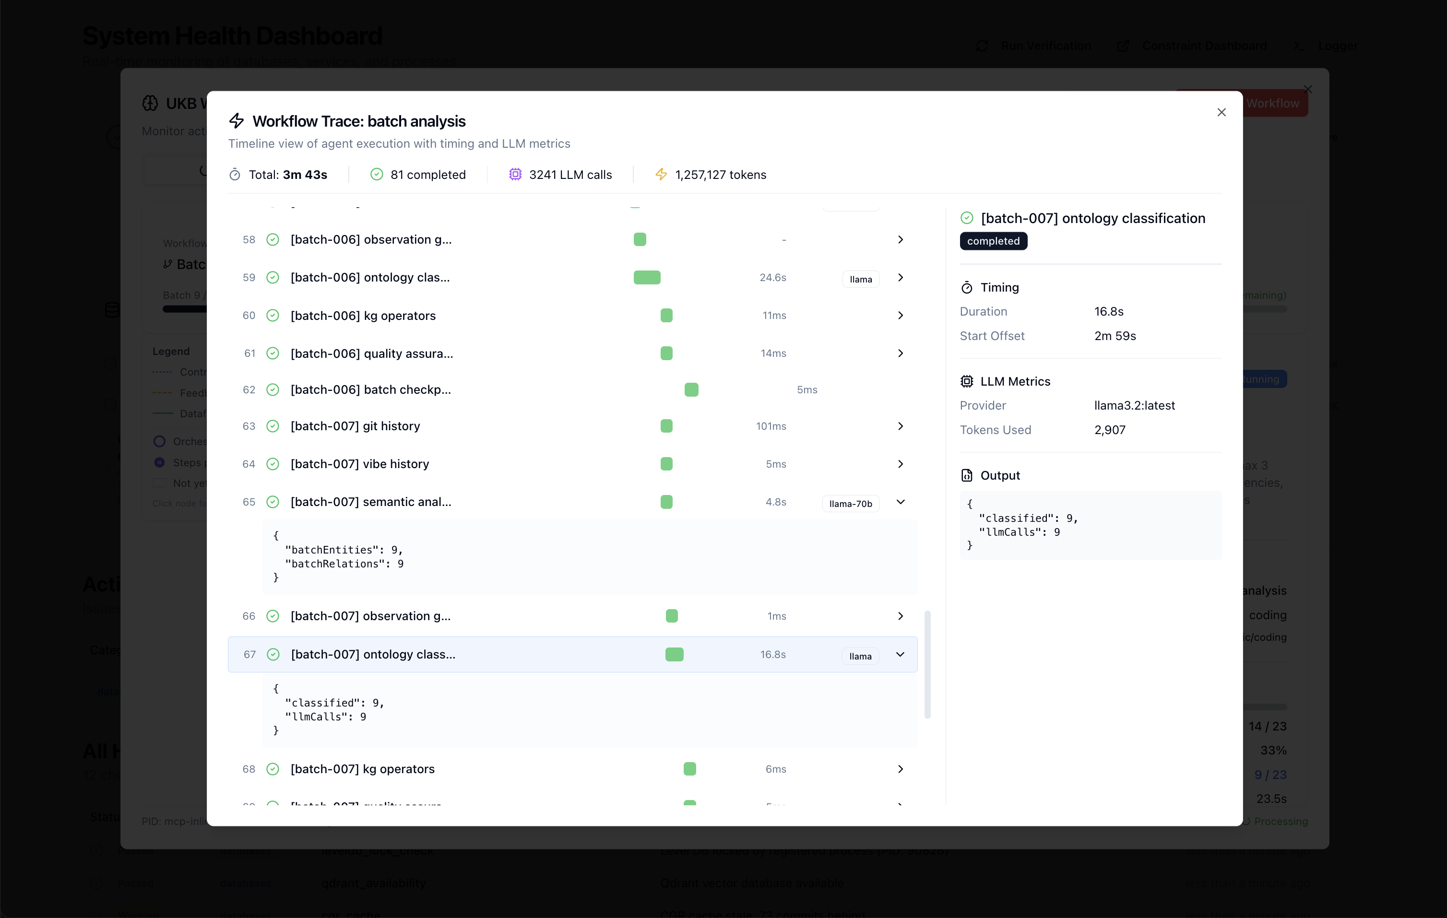This screenshot has width=1447, height=918.
Task: Click the check icon in detail panel header
Action: [x=967, y=218]
